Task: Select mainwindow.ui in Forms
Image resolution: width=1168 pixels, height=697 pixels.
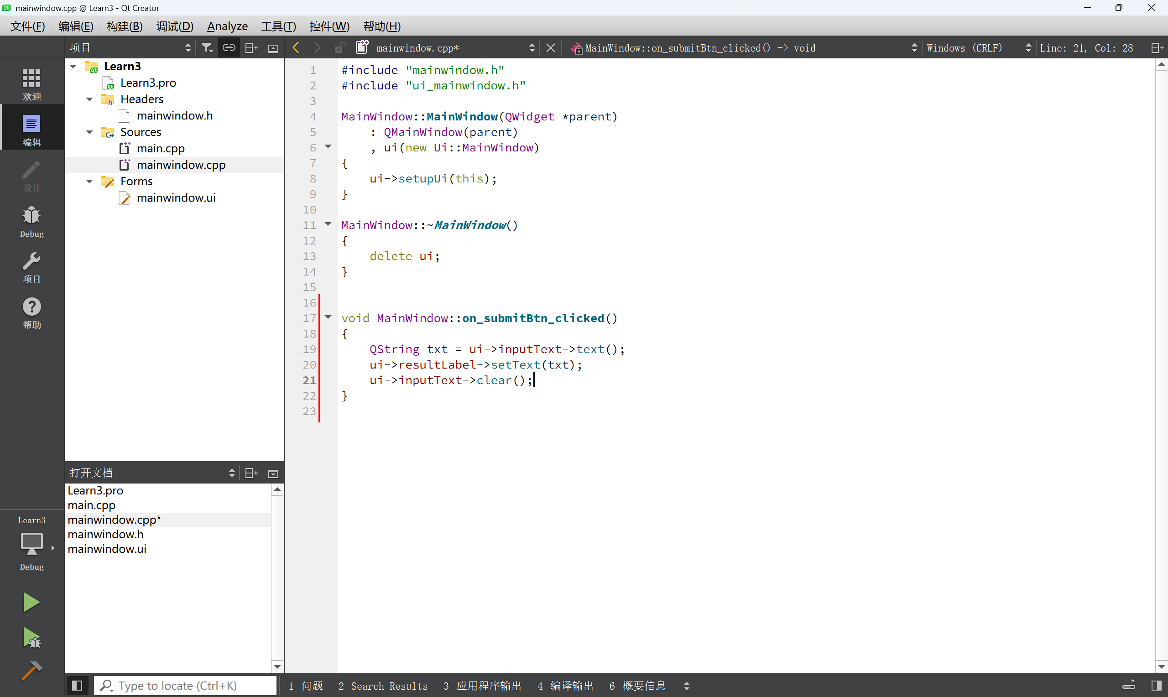Action: pos(176,198)
